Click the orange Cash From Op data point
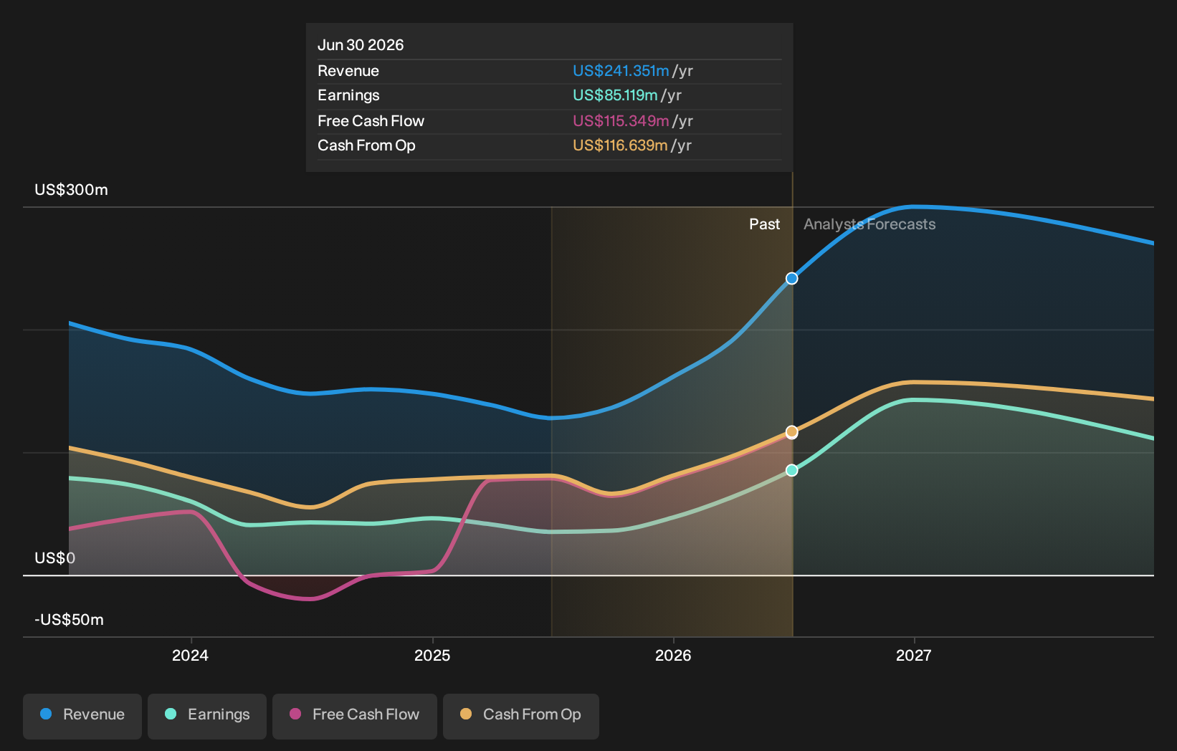1177x751 pixels. coord(791,431)
